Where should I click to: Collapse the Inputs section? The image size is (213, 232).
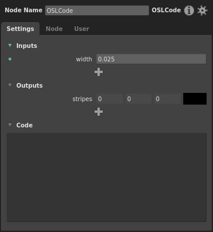[x=10, y=46]
